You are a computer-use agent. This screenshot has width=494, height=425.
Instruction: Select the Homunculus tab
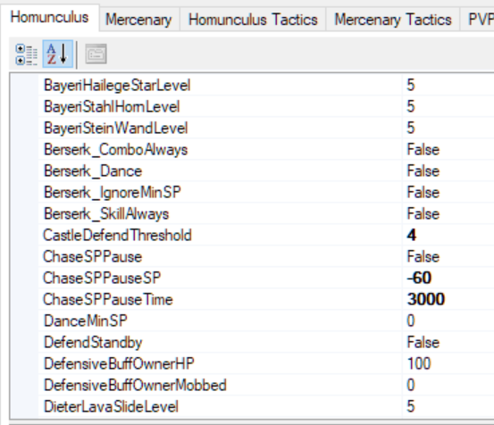pyautogui.click(x=50, y=17)
